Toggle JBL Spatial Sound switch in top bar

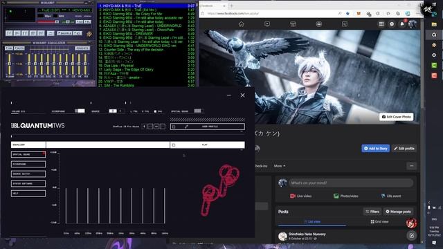coord(199,111)
